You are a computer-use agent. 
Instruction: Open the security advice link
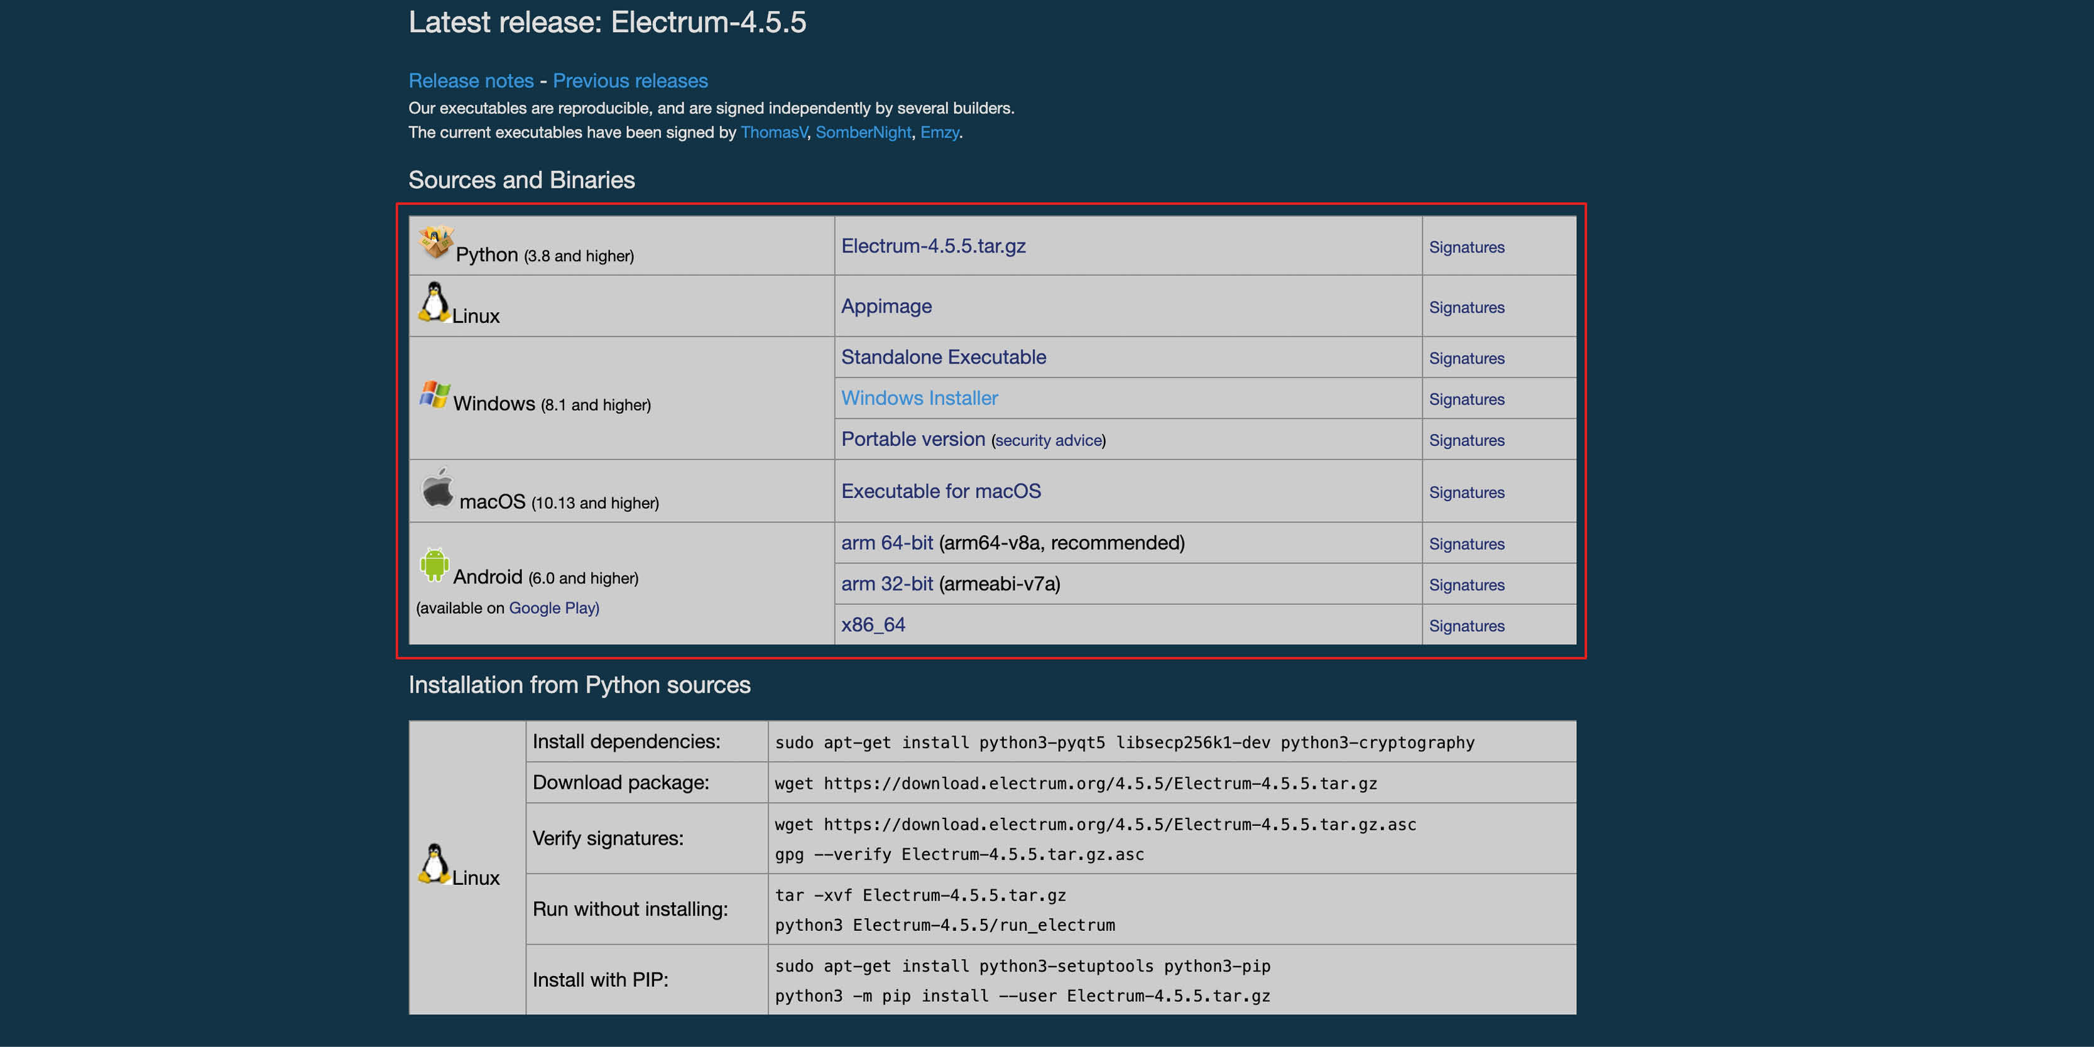[x=1048, y=440]
